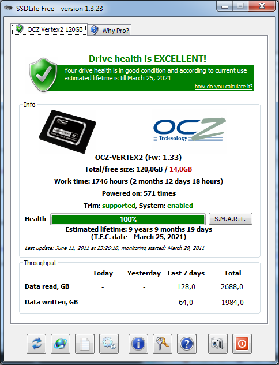Open the S.M.A.R.T. details button
Viewport: 279px width, 365px height.
pyautogui.click(x=230, y=218)
